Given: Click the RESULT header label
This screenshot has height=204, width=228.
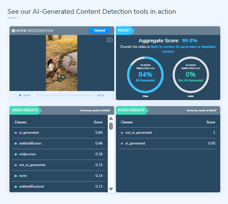Looking at the screenshot, I should point(124,31).
